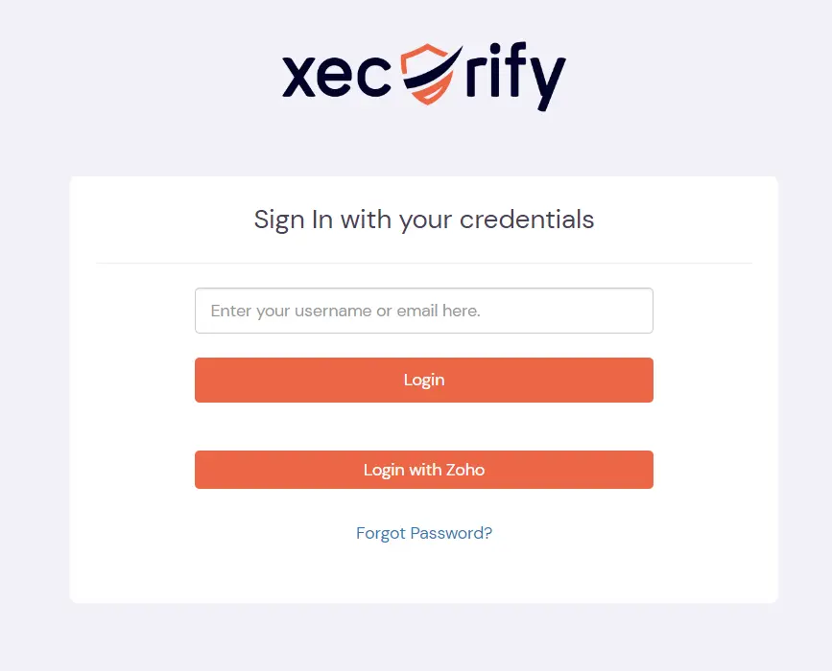Click the orange Login button

pyautogui.click(x=424, y=380)
